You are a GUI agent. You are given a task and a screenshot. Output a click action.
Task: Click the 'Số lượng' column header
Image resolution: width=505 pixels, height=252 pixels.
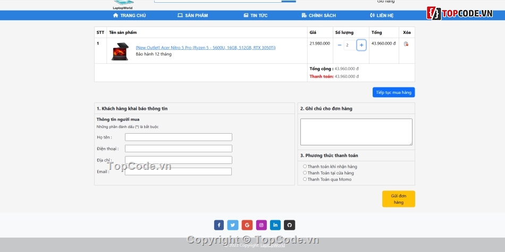344,32
